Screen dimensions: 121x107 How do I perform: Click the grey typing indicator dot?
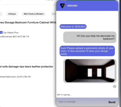(115, 86)
